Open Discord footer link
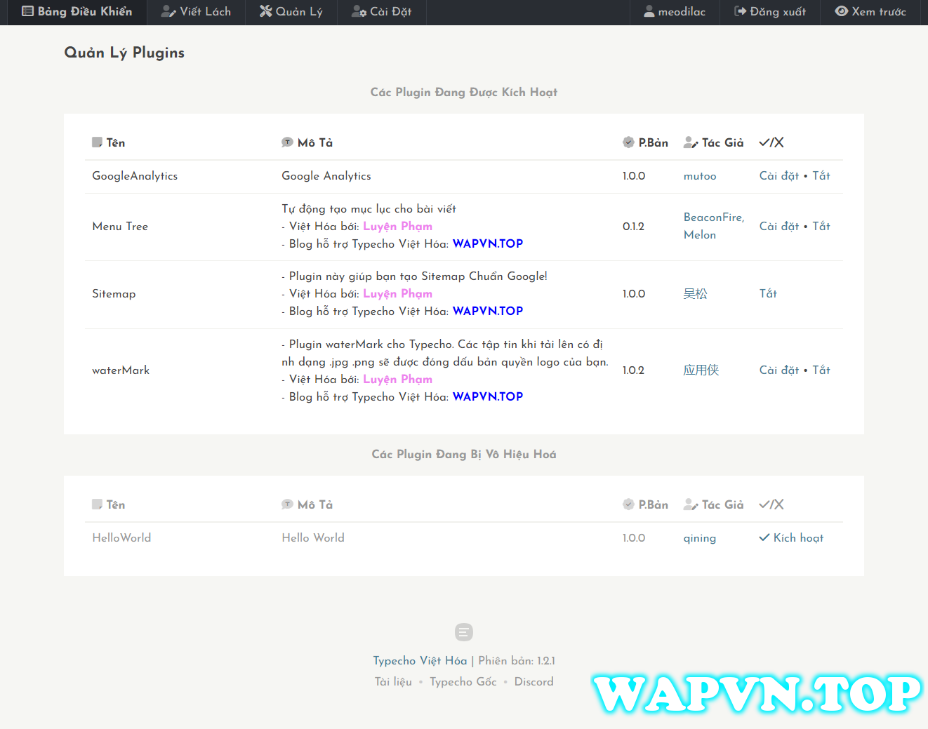Screen dimensions: 928x729 [534, 682]
